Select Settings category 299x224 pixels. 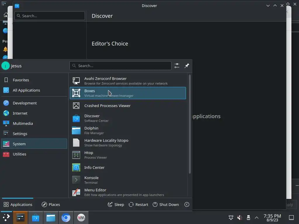(x=34, y=134)
